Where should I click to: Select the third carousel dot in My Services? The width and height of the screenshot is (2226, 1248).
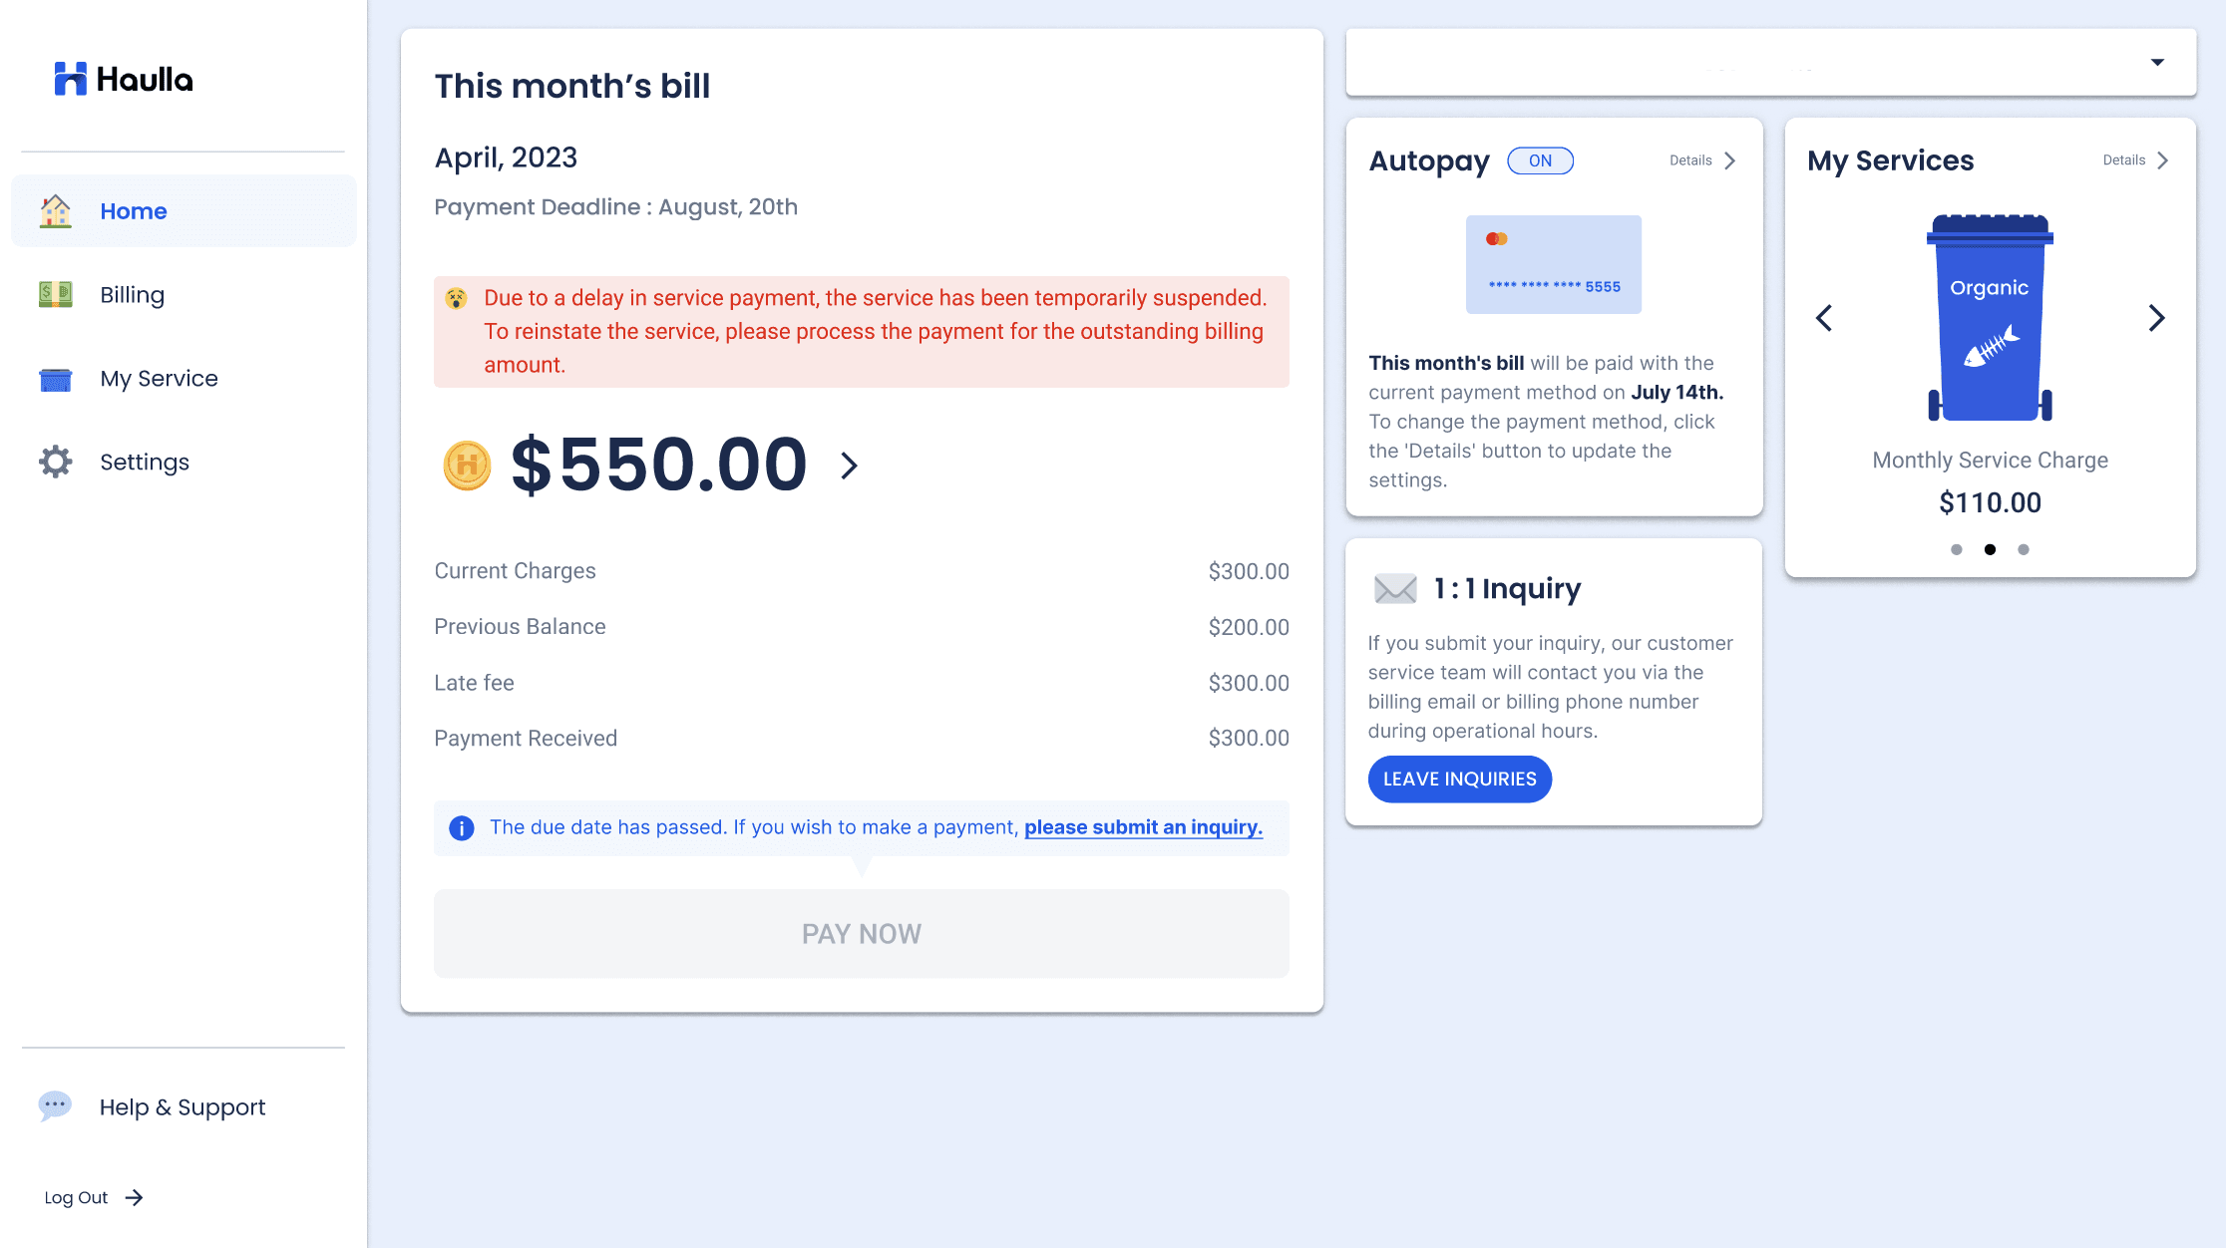(2024, 549)
